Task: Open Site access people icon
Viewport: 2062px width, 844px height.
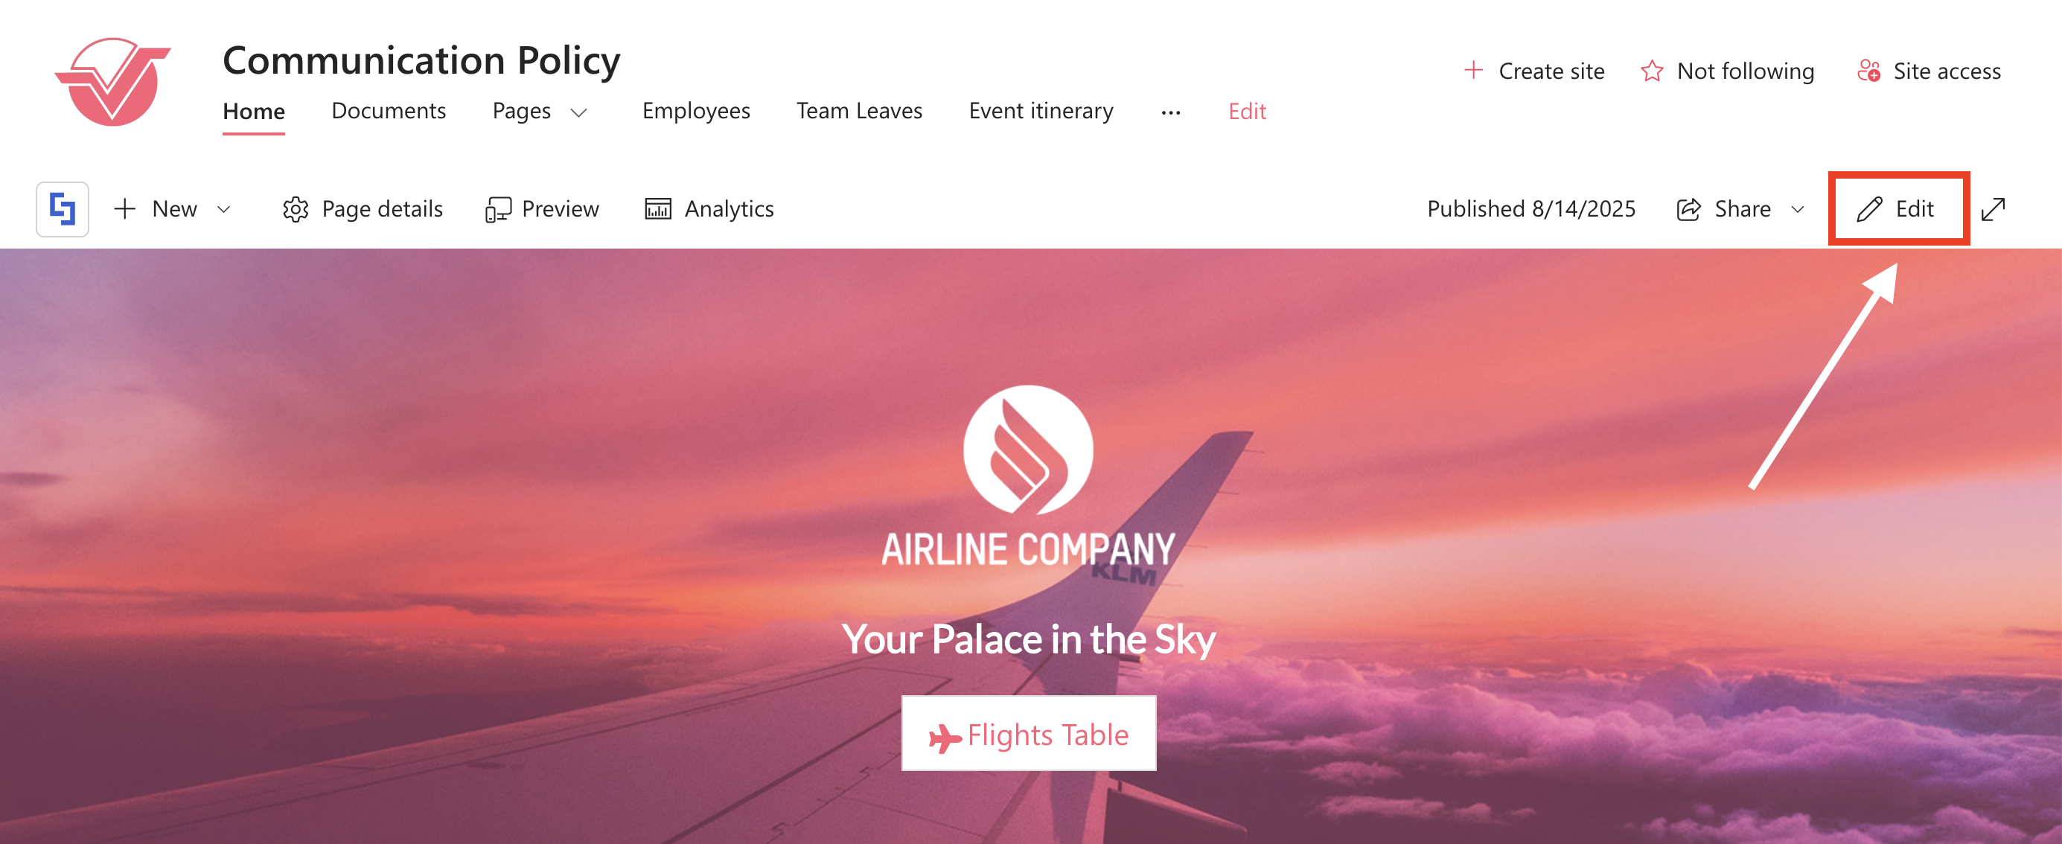Action: click(x=1869, y=71)
